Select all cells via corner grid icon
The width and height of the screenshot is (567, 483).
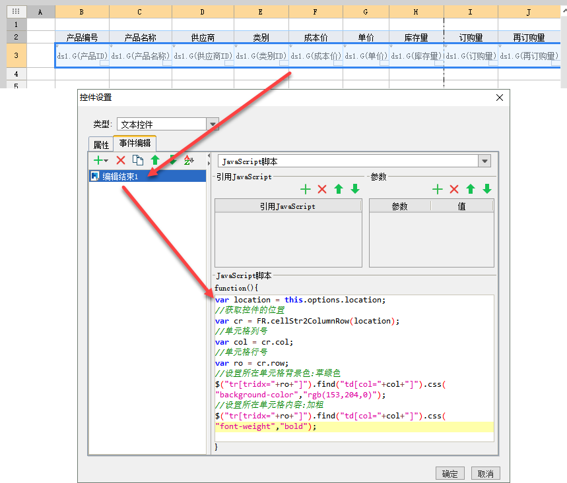[x=16, y=12]
